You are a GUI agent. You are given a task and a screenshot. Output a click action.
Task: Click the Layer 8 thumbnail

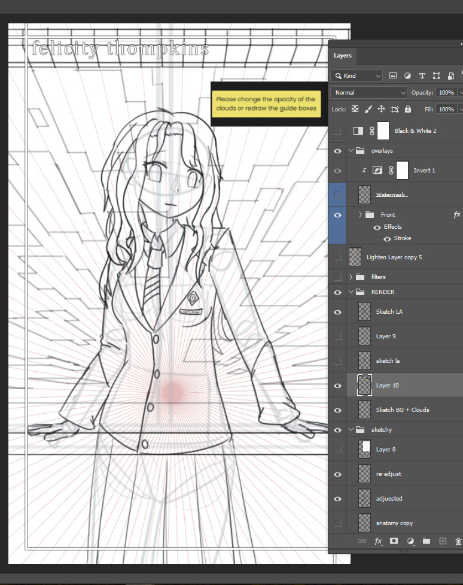pos(364,449)
